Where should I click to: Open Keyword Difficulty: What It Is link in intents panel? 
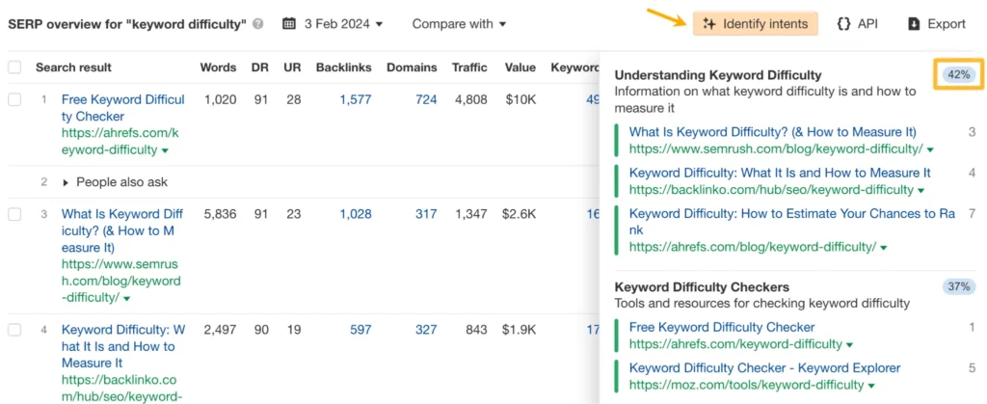click(780, 173)
